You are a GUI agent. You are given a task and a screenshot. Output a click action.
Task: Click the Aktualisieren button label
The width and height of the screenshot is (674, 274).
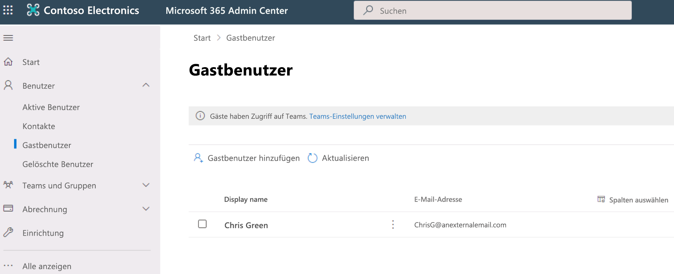[345, 158]
